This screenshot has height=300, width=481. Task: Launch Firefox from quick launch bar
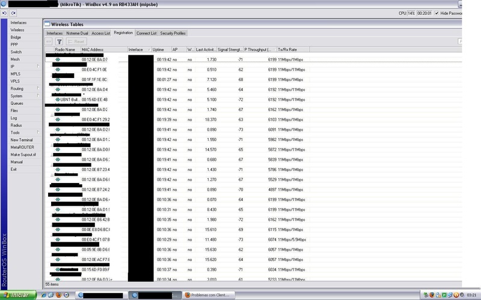tap(58, 295)
